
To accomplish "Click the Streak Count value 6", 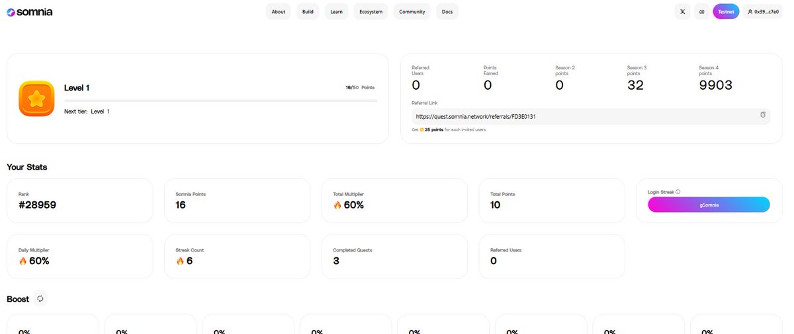I will [184, 261].
